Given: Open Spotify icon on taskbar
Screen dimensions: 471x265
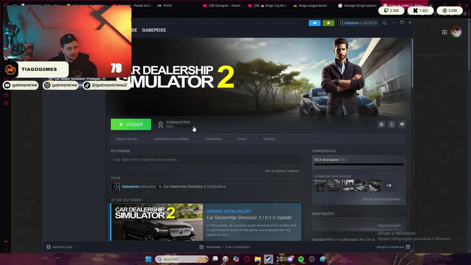Looking at the screenshot, I should [301, 259].
